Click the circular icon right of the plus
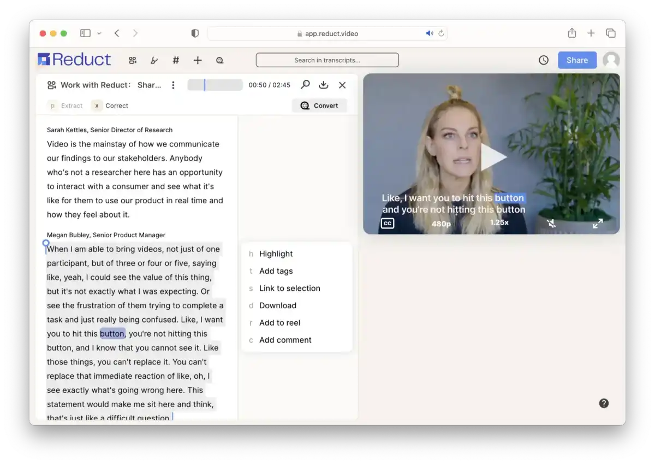 [x=219, y=61]
